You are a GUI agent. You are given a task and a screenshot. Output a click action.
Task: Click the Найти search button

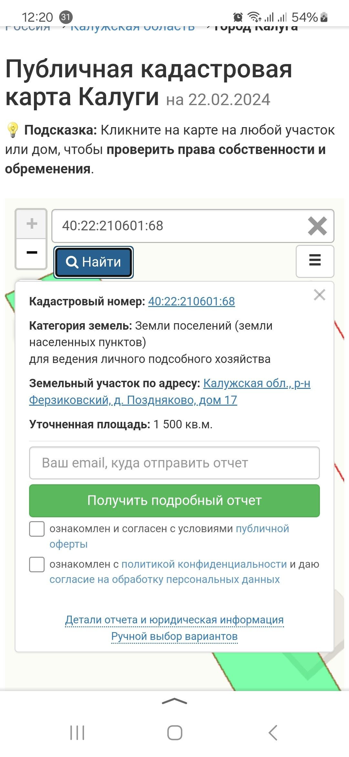pos(94,262)
